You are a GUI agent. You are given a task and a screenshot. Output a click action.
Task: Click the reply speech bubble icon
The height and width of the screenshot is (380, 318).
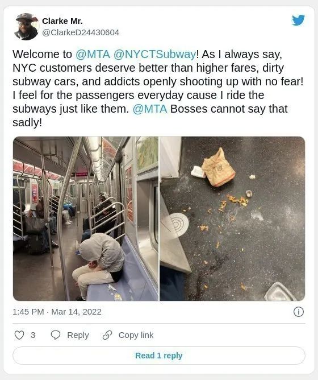tap(56, 335)
